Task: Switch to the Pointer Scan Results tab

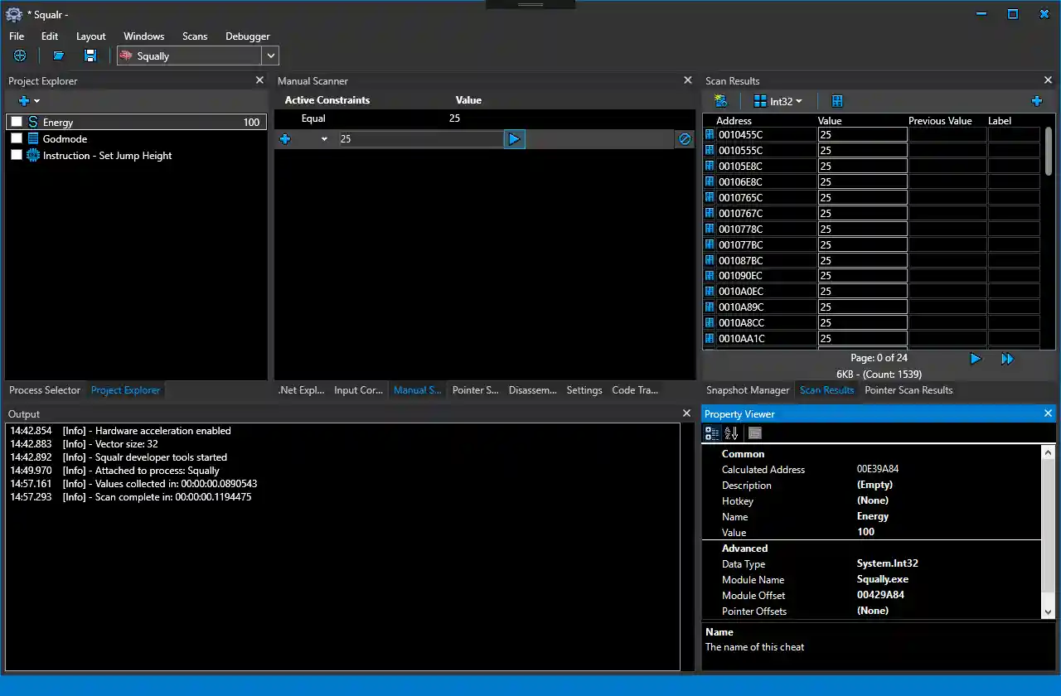Action: point(908,390)
